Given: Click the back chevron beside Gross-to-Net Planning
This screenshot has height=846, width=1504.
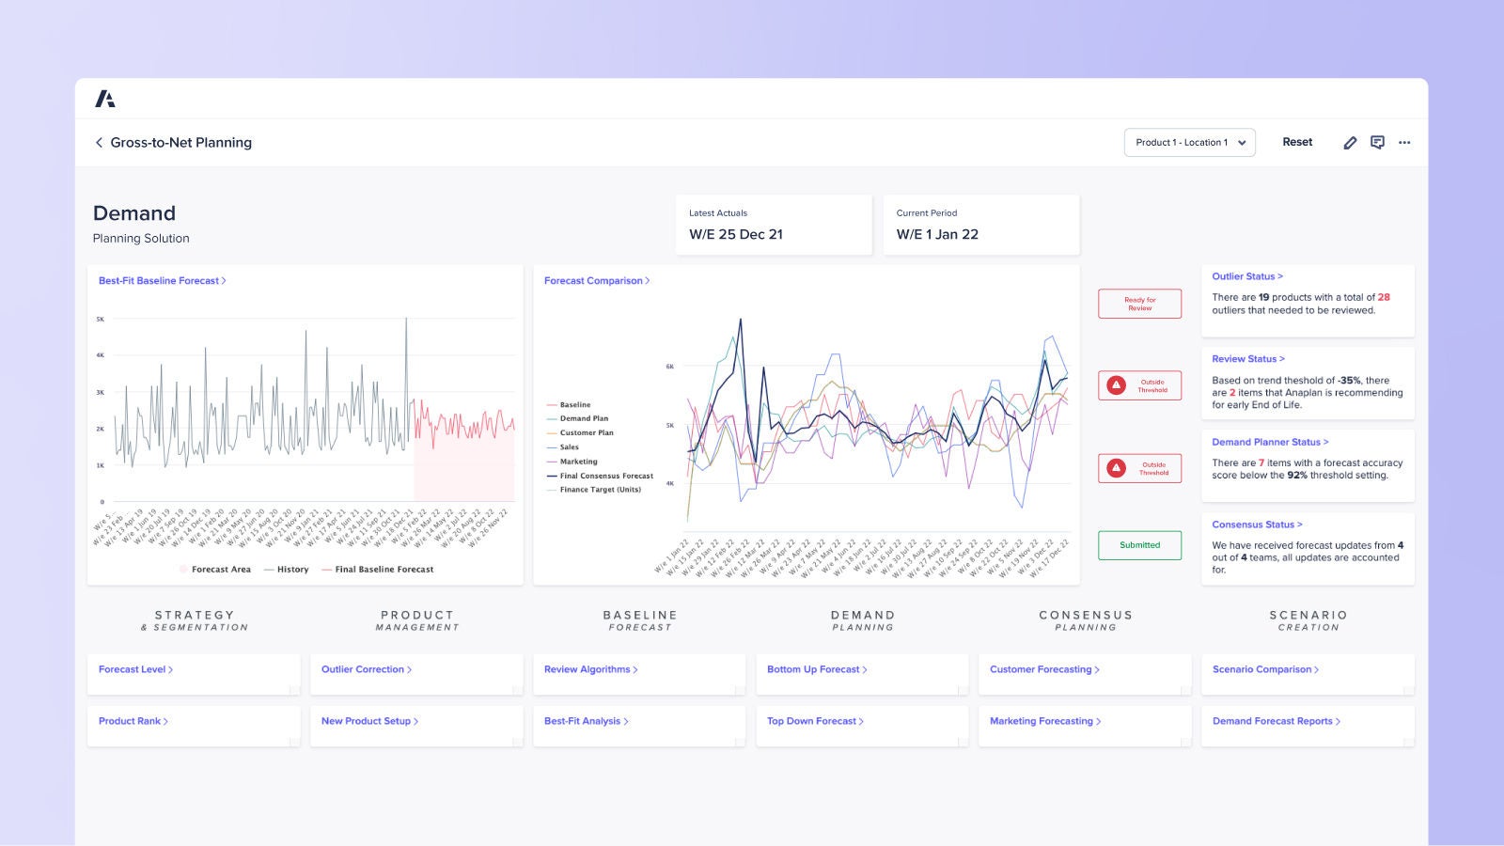Looking at the screenshot, I should (x=99, y=142).
